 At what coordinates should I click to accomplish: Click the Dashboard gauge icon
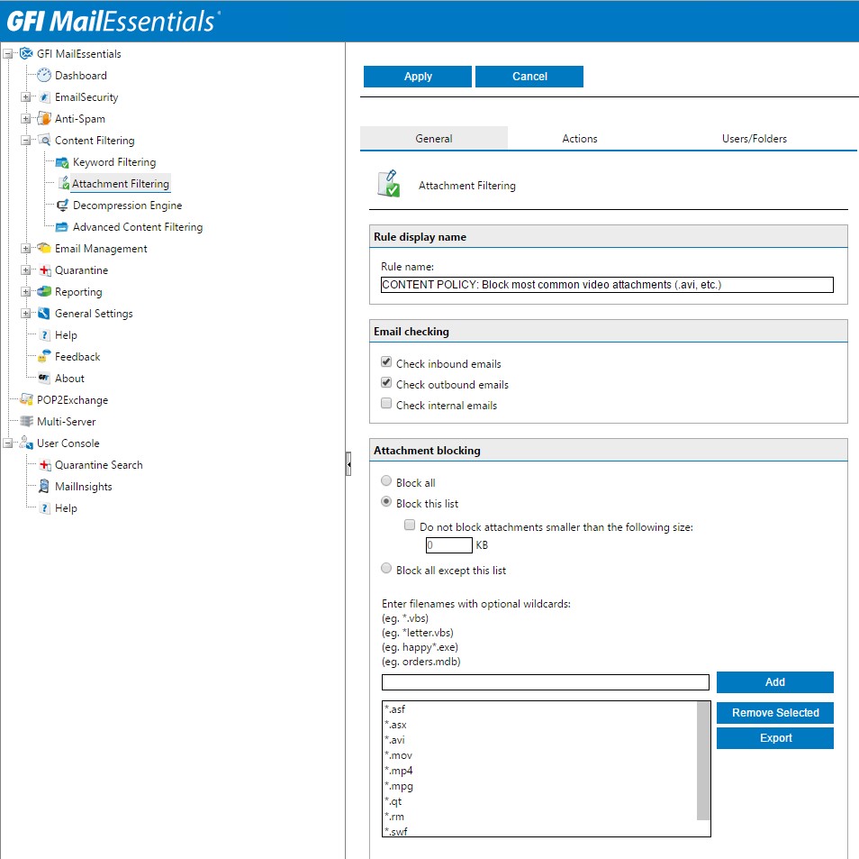(44, 75)
